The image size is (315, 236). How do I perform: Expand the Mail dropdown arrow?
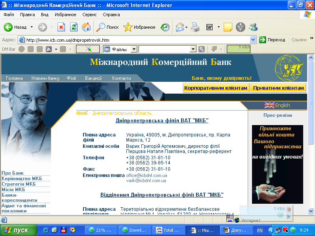coord(186,27)
